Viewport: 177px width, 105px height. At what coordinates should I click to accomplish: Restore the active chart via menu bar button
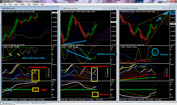(173, 5)
